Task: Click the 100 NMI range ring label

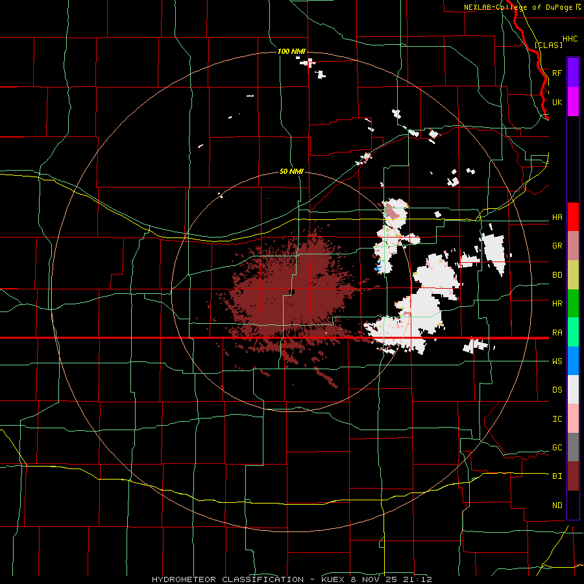Action: (291, 51)
